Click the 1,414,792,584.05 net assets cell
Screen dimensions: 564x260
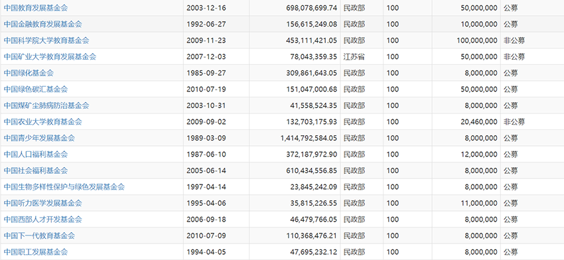295,138
